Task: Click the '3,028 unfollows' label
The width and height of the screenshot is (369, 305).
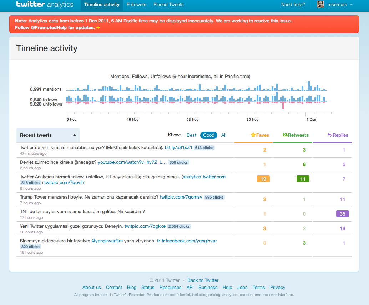Action: pos(46,104)
